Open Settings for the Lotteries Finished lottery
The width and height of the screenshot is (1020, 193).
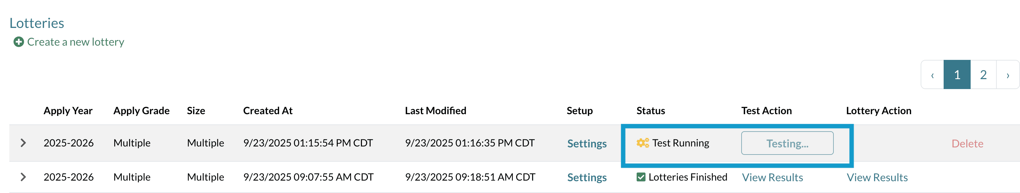point(586,177)
